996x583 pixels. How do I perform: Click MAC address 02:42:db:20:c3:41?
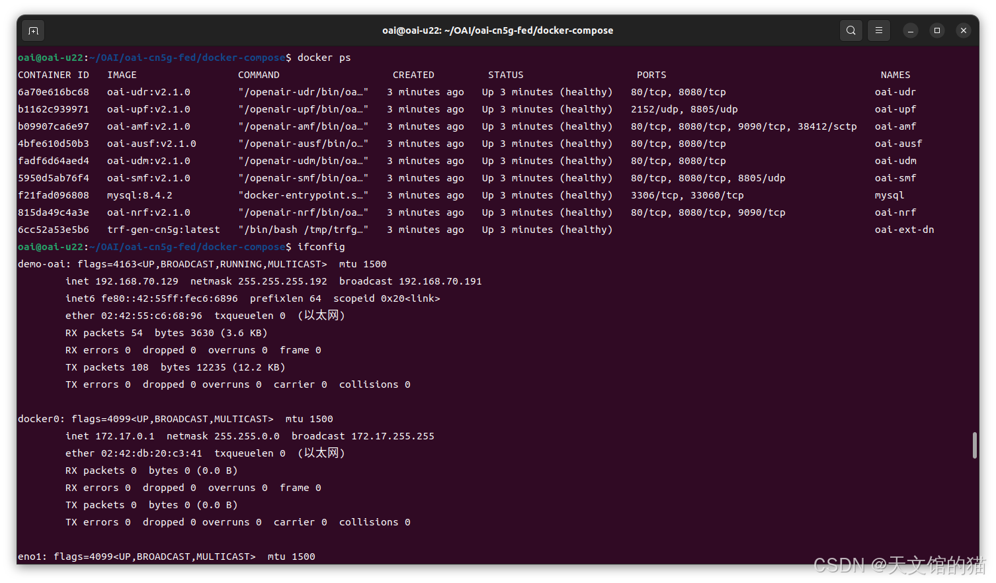click(x=151, y=453)
